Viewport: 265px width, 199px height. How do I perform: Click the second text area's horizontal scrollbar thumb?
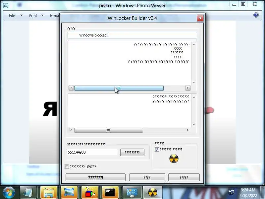(x=109, y=130)
